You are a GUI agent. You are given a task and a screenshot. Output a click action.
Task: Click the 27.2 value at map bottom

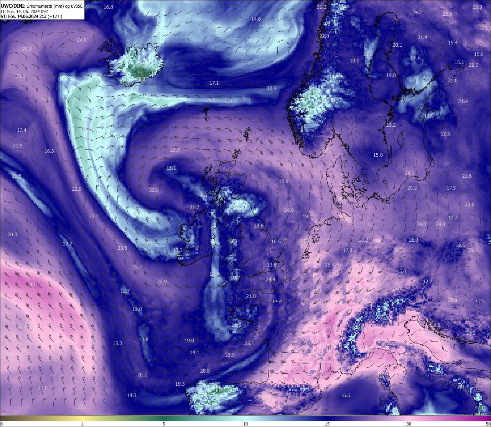(x=82, y=407)
